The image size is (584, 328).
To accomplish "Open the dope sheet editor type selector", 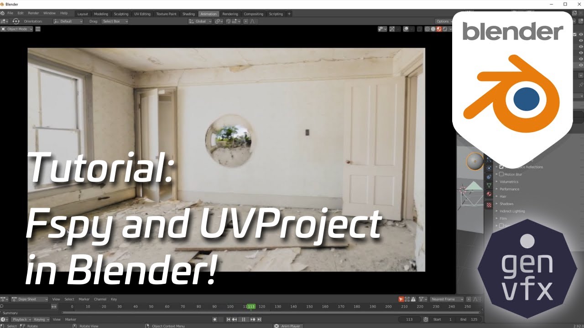I will [x=5, y=299].
